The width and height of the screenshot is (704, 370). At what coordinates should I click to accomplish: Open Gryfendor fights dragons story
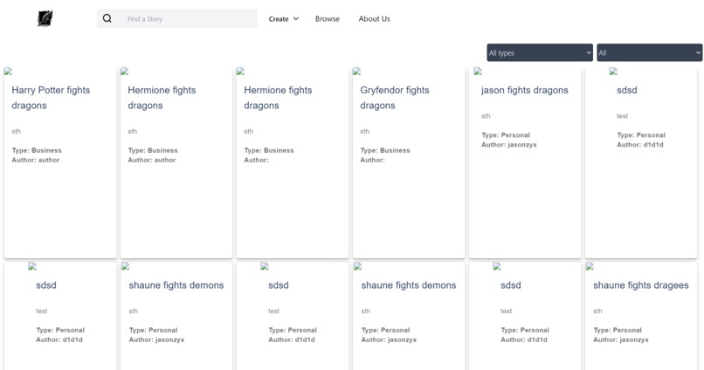(x=395, y=98)
